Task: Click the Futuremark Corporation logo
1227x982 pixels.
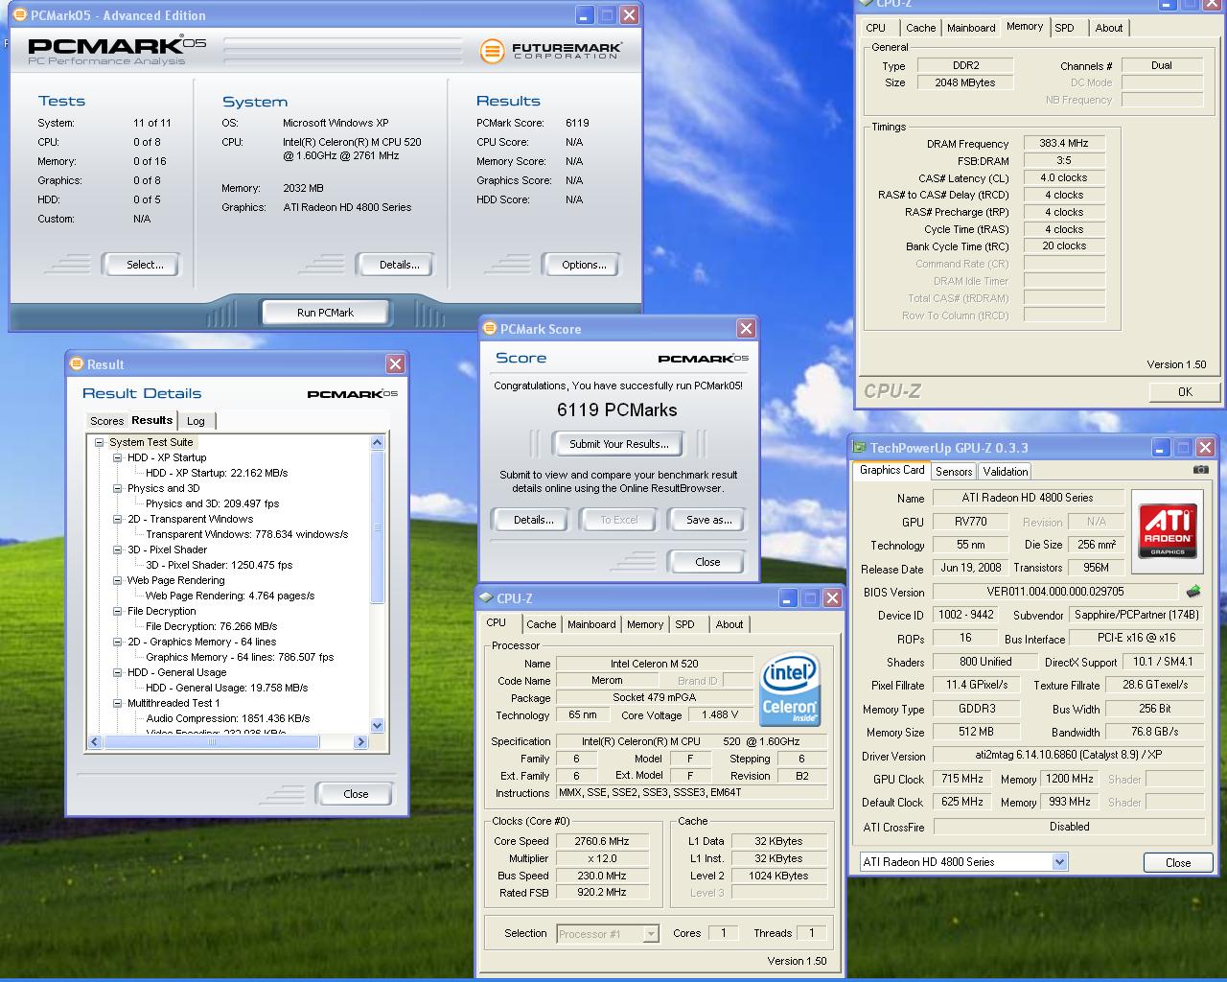Action: coord(551,50)
